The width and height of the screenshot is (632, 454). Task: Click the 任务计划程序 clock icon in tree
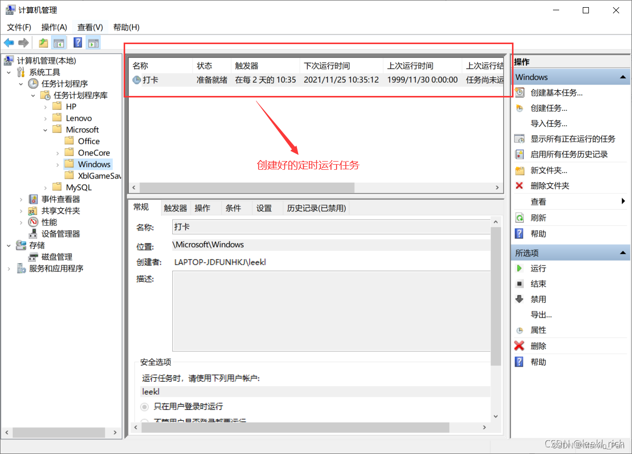[33, 84]
